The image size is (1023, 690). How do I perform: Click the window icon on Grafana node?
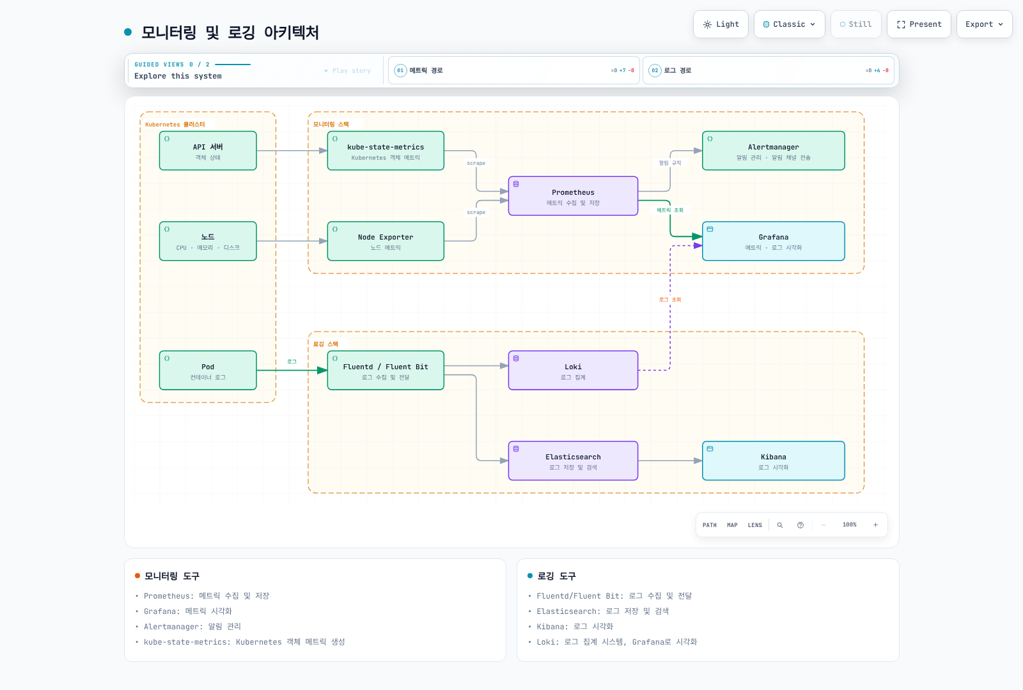710,229
